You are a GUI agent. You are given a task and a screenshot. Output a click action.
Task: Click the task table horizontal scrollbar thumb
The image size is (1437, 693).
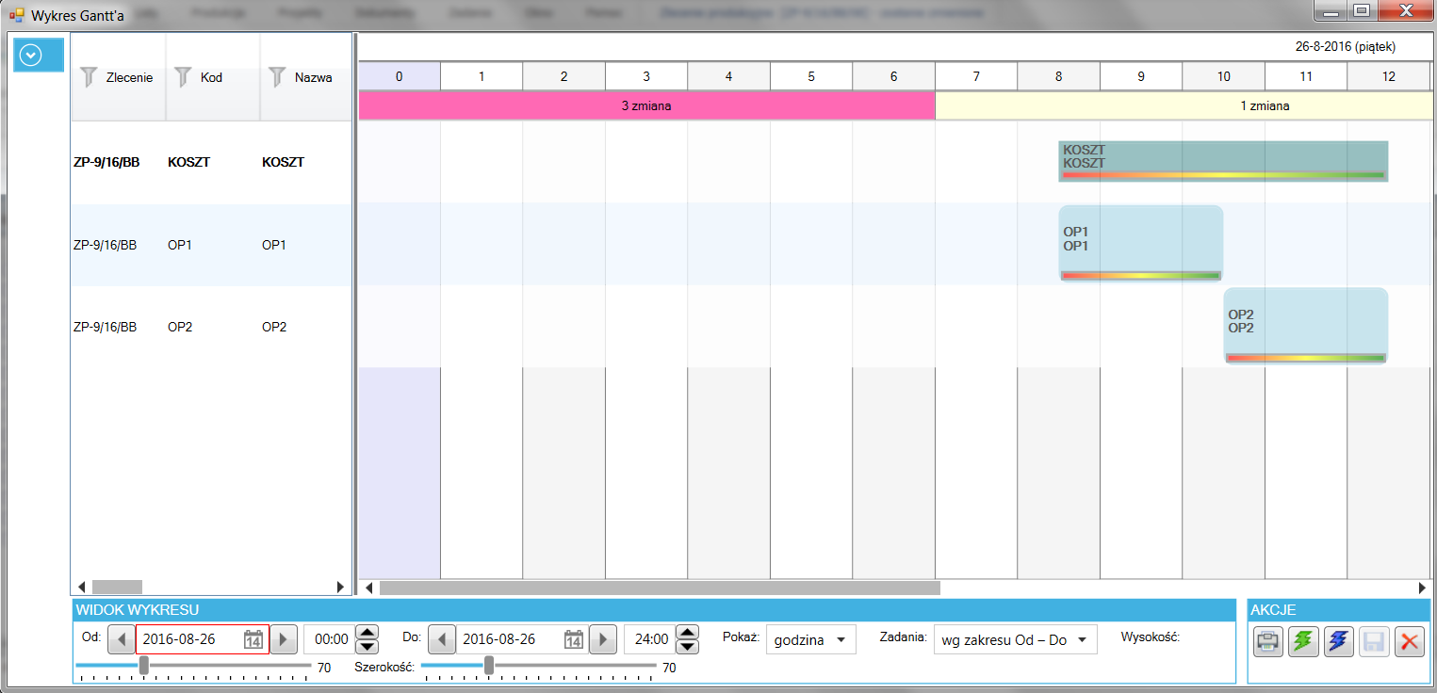(116, 587)
